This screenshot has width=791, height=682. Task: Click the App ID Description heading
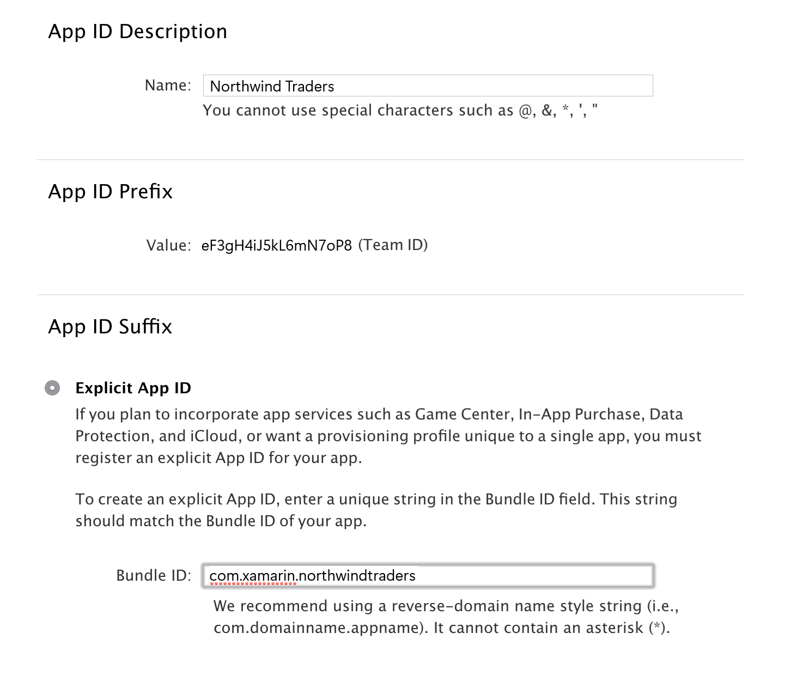click(138, 31)
